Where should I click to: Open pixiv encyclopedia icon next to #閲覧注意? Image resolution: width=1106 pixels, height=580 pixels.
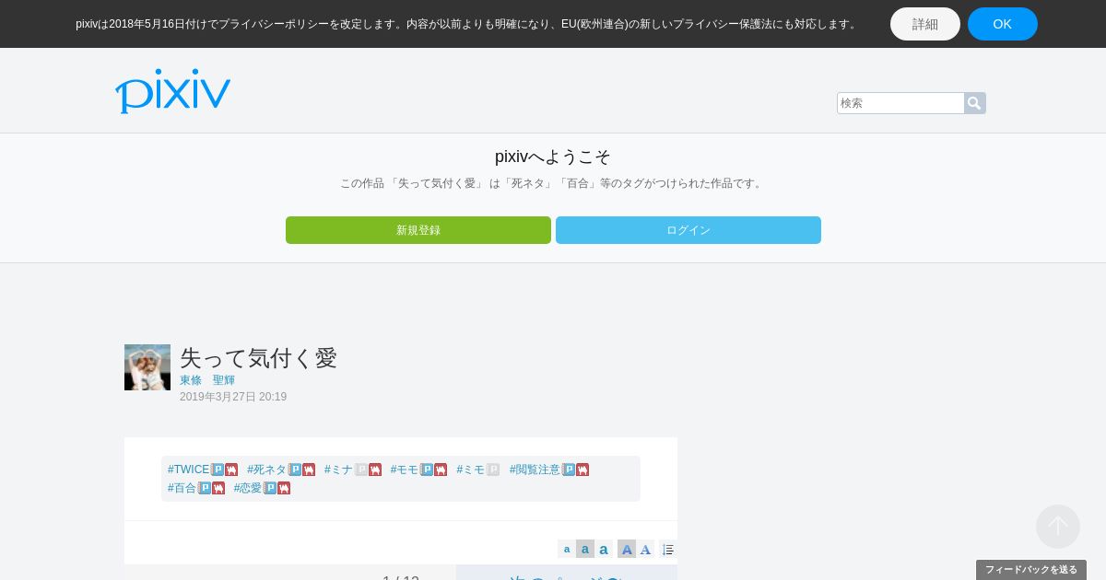pos(569,470)
